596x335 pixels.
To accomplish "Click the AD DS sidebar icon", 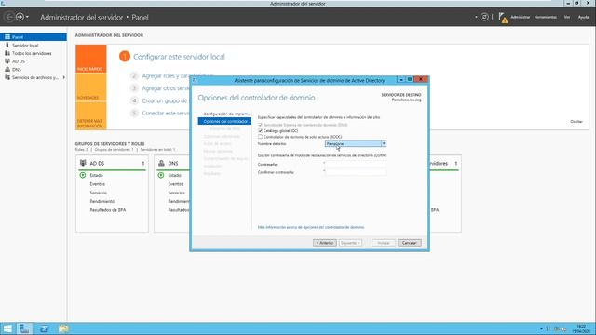I will coord(7,61).
